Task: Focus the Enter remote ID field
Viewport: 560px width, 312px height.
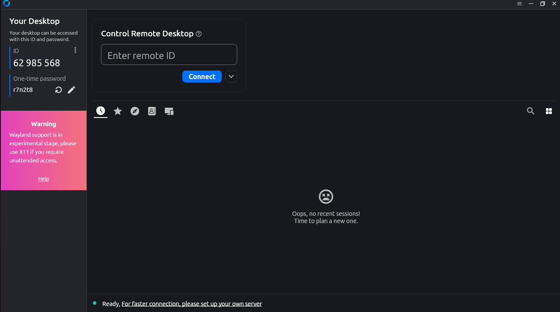Action: click(169, 55)
